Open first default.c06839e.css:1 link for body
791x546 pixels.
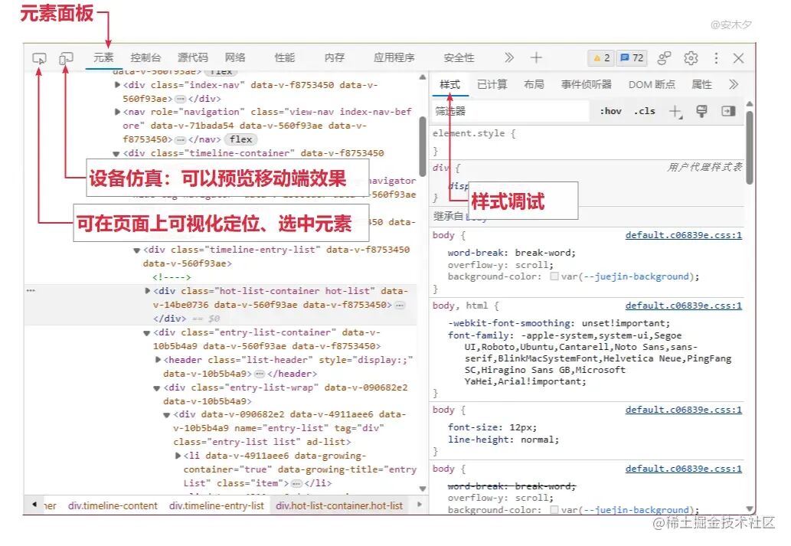pos(684,235)
